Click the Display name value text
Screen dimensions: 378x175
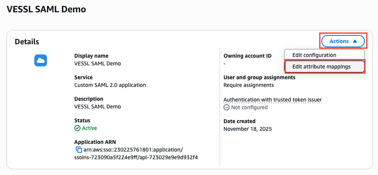[97, 63]
